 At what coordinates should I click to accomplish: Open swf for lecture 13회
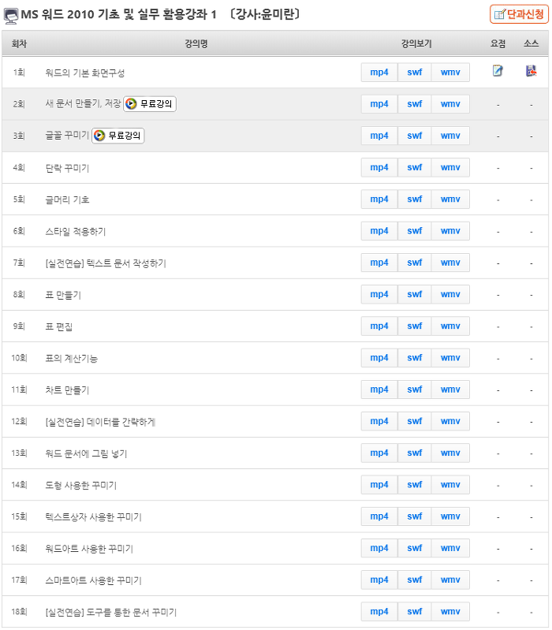tap(415, 453)
